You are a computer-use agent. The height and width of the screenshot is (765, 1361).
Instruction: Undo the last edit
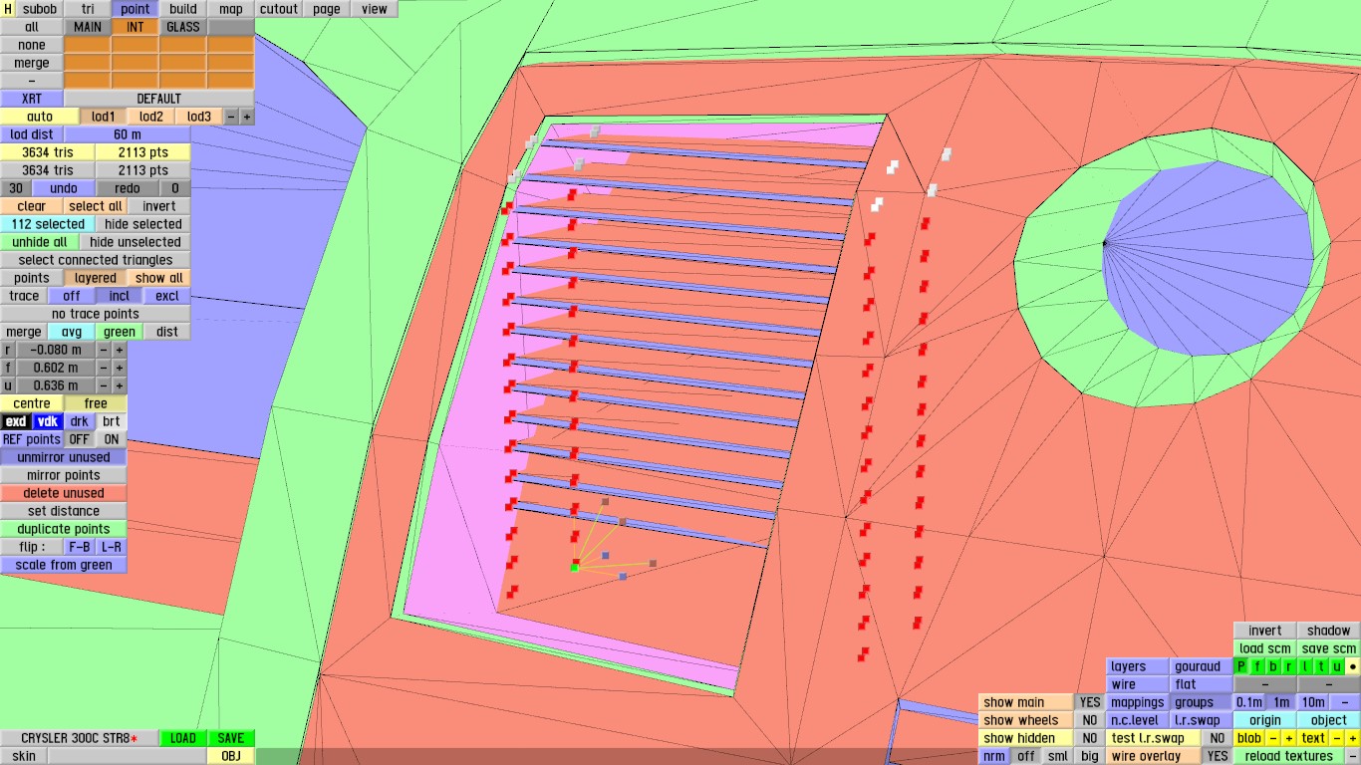click(64, 188)
